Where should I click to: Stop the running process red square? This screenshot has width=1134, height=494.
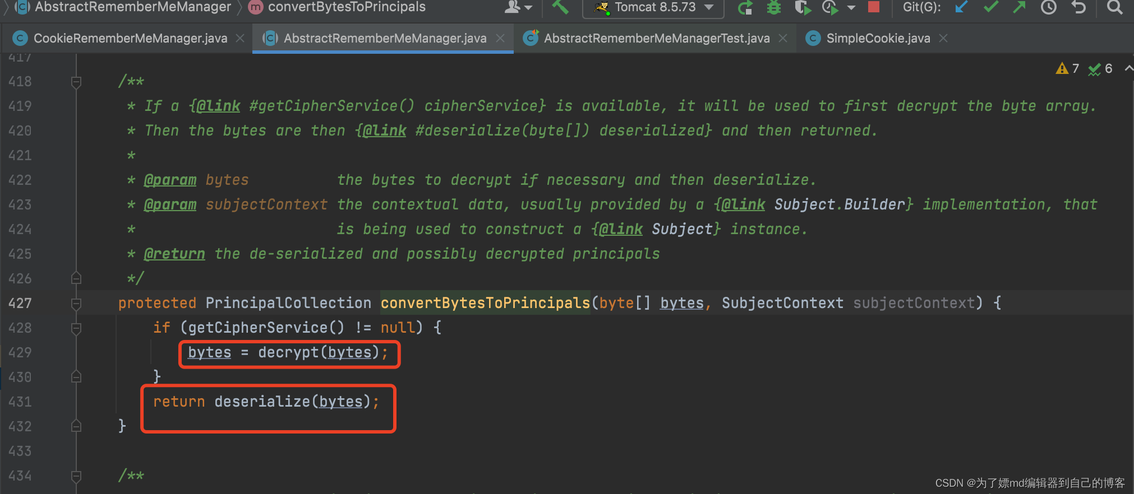coord(873,6)
